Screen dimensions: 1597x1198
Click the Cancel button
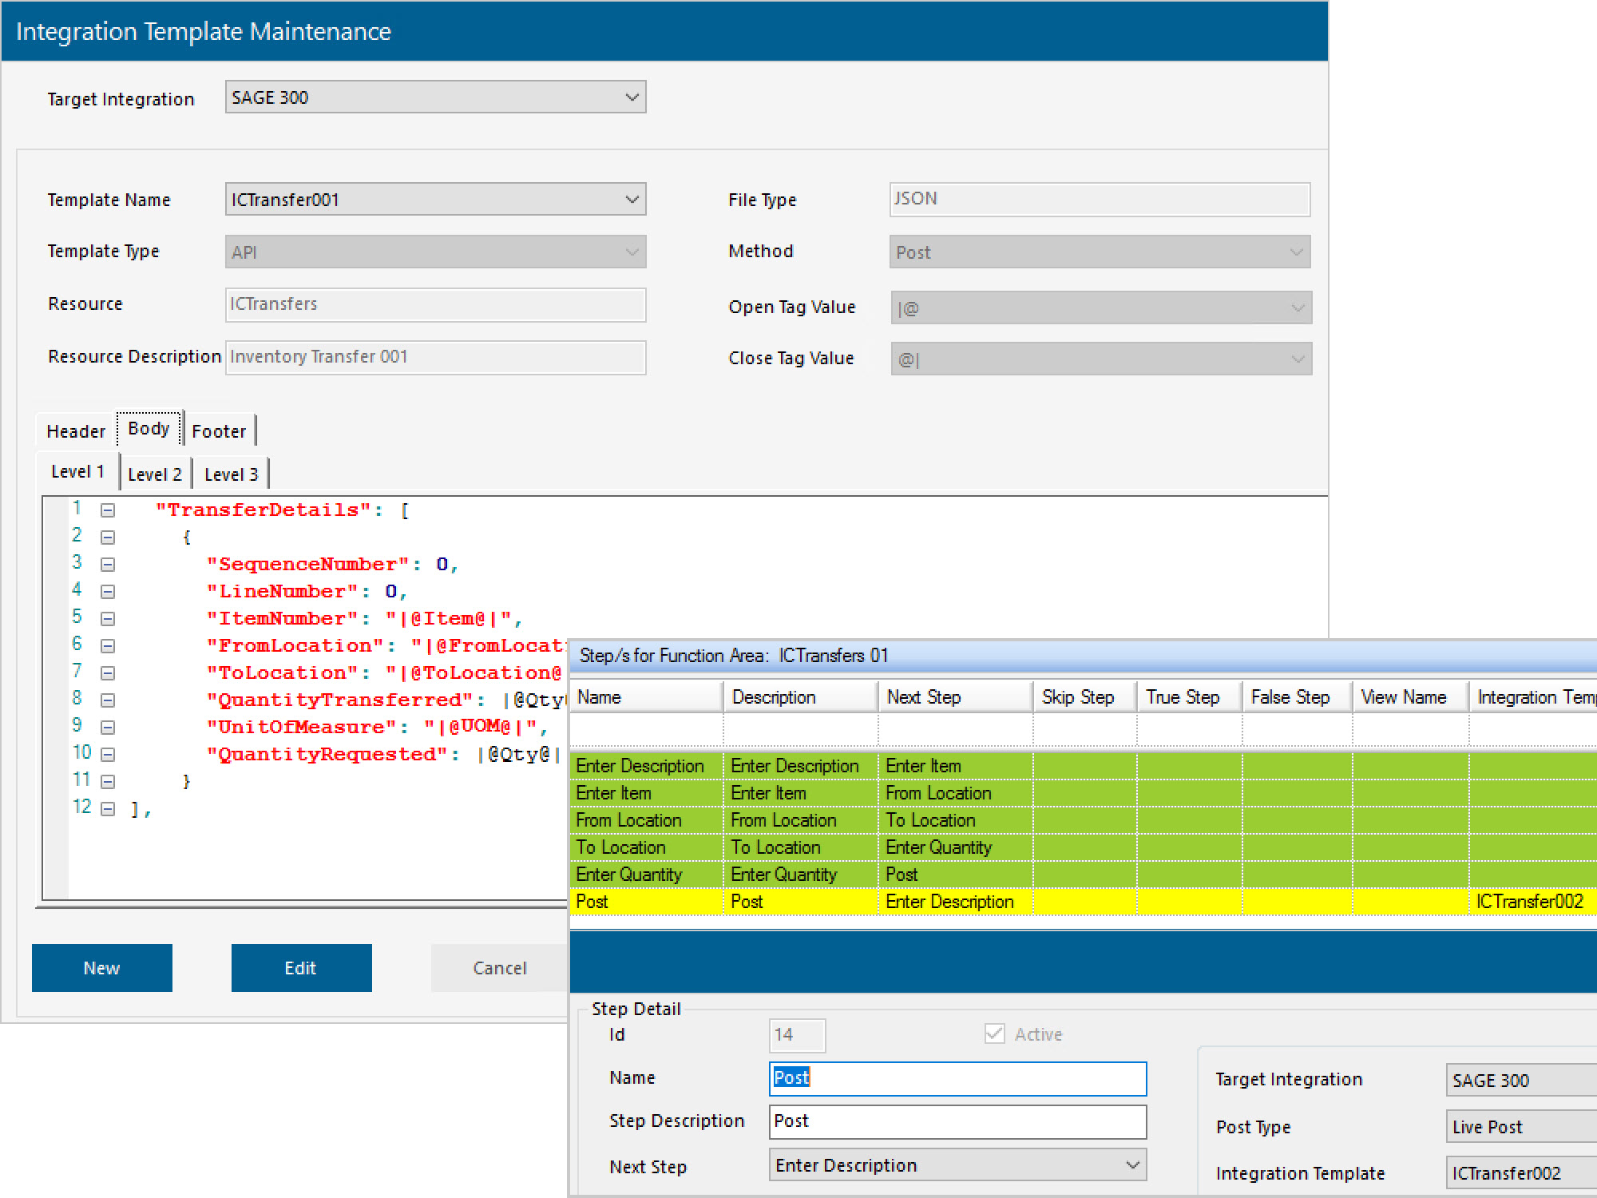[498, 968]
